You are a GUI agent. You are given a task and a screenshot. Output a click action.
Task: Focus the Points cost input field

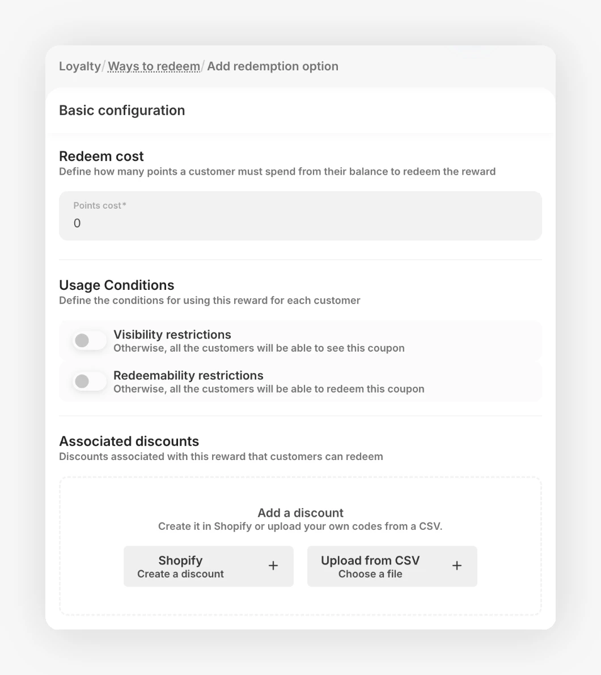pos(300,216)
